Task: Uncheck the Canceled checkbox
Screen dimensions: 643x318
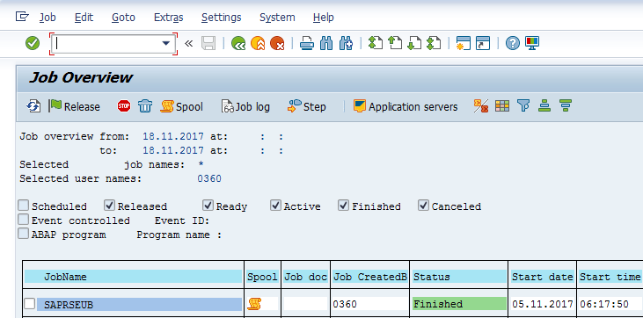Action: tap(424, 206)
